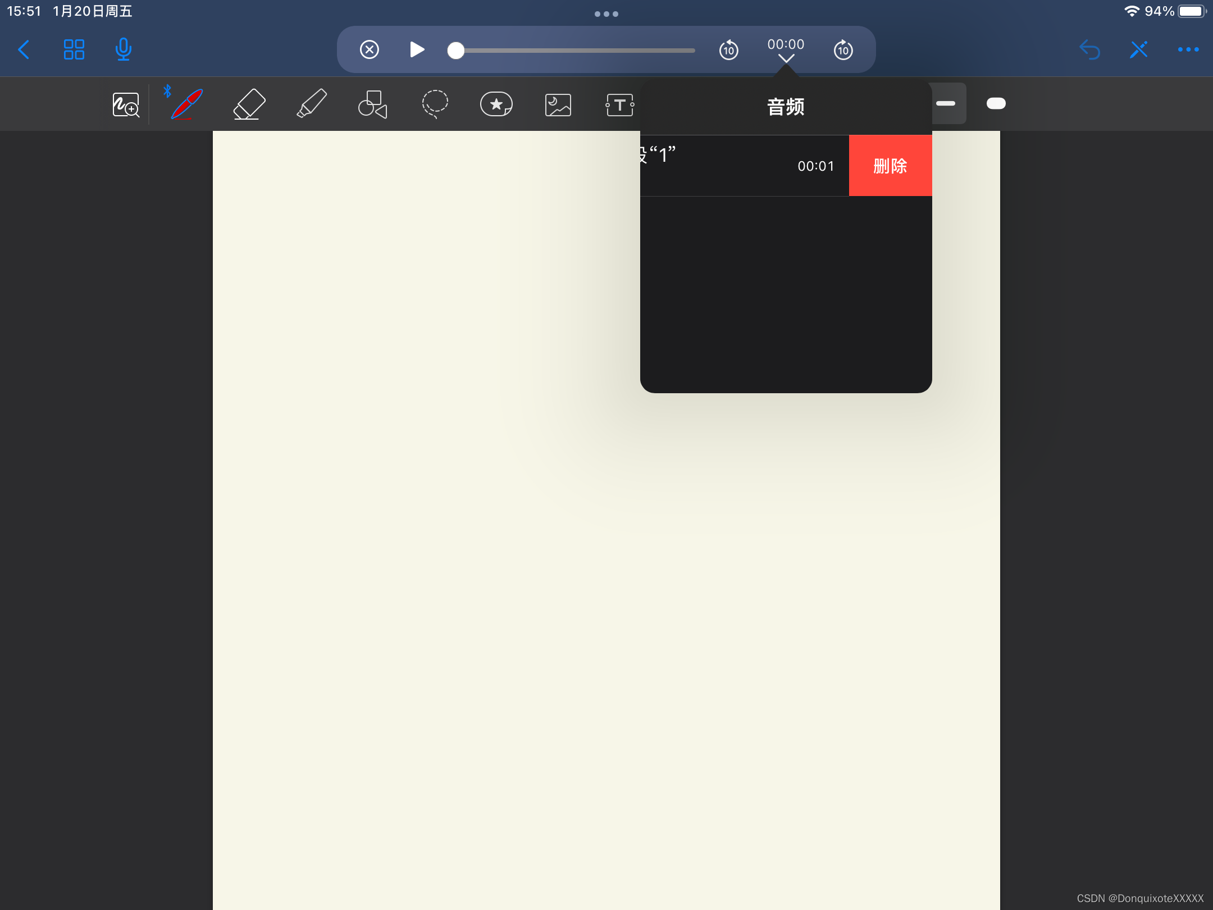Select the red pen tool
This screenshot has height=910, width=1213.
click(x=186, y=104)
